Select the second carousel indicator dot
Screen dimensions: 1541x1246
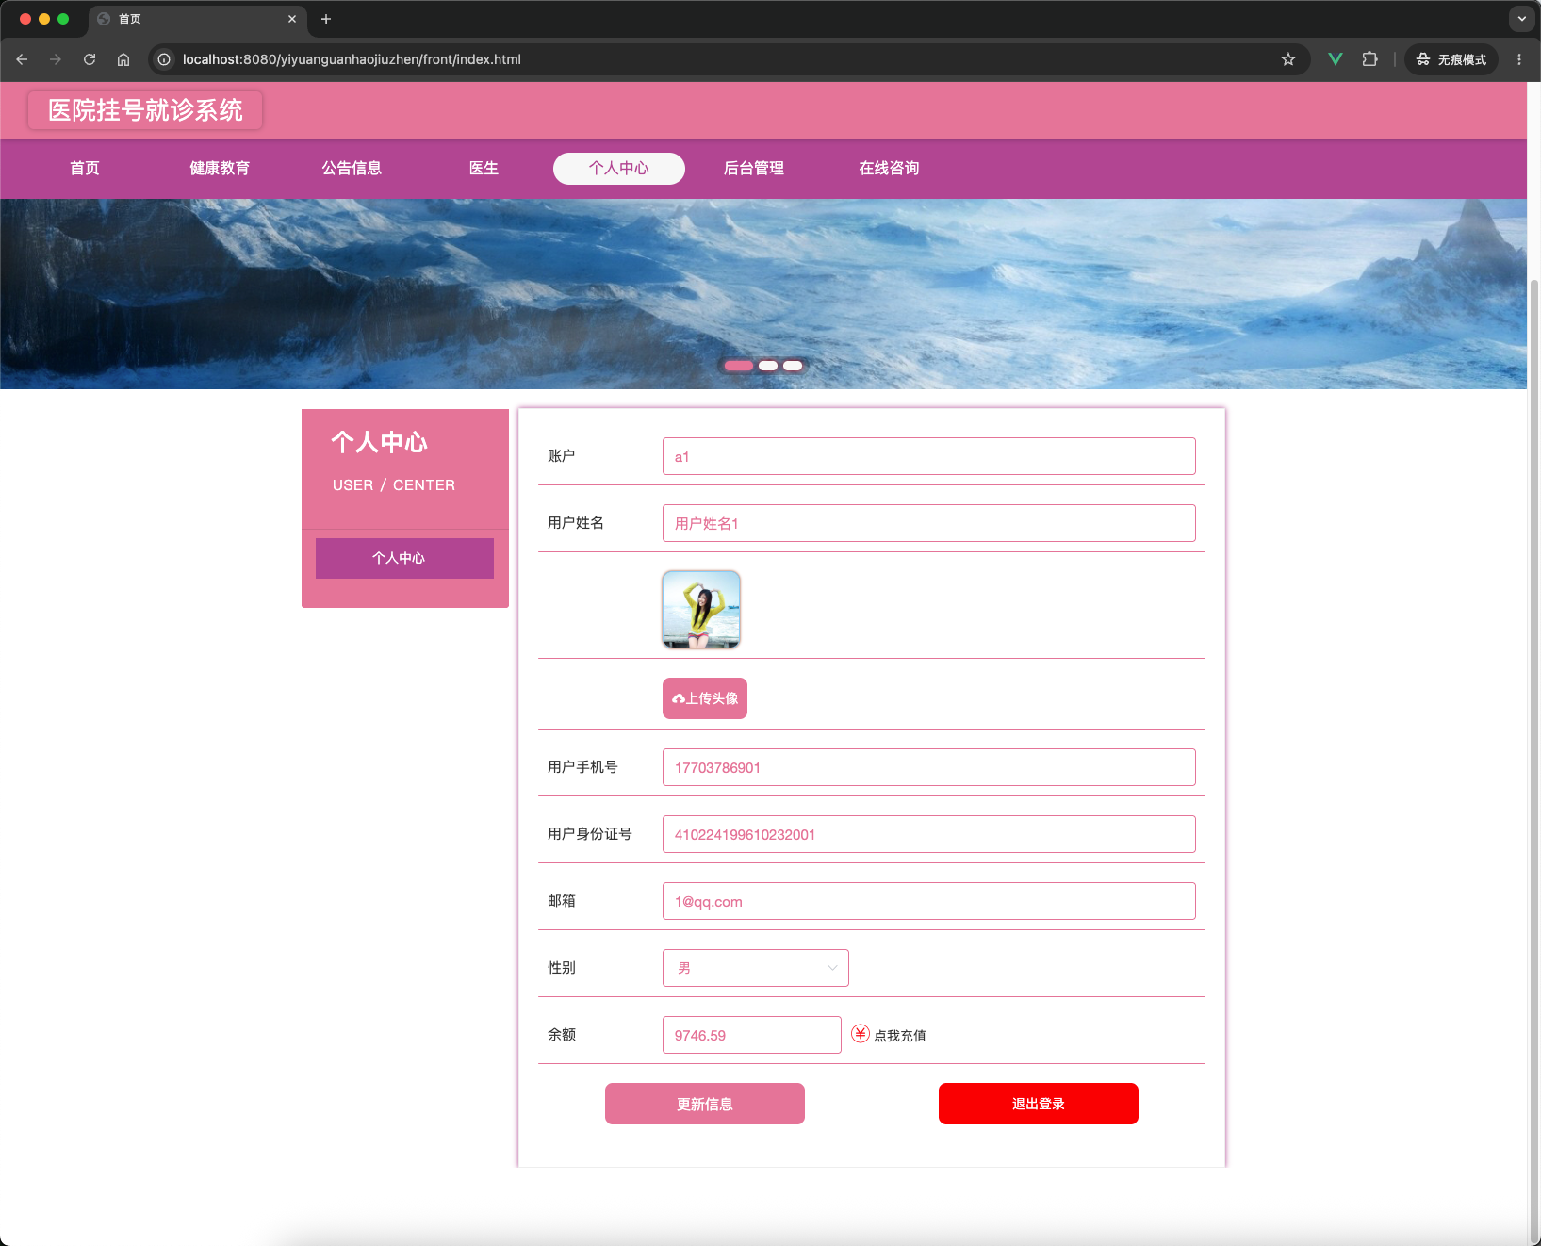768,366
